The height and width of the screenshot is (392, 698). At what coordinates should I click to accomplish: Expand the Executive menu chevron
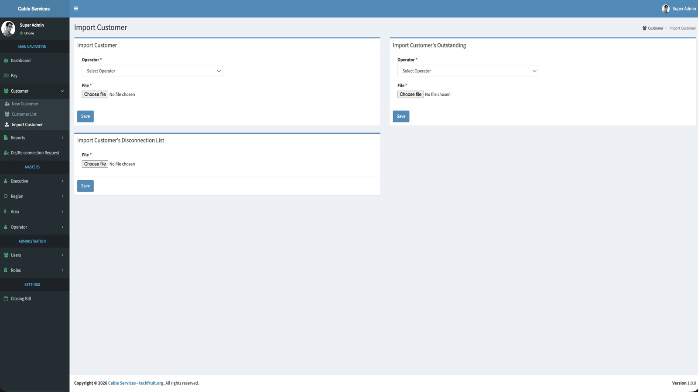(62, 181)
